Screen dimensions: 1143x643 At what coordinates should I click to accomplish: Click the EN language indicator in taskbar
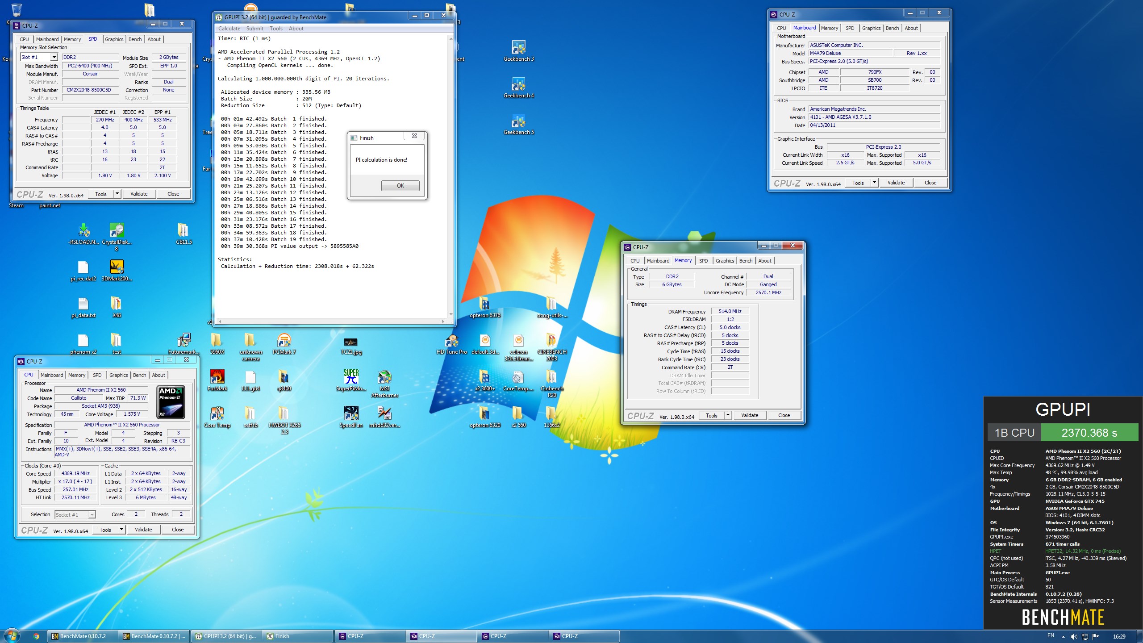1051,636
